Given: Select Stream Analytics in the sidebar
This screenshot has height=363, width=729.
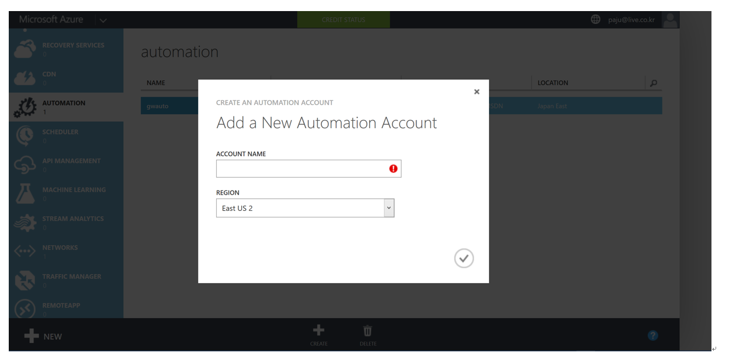Looking at the screenshot, I should [x=66, y=223].
